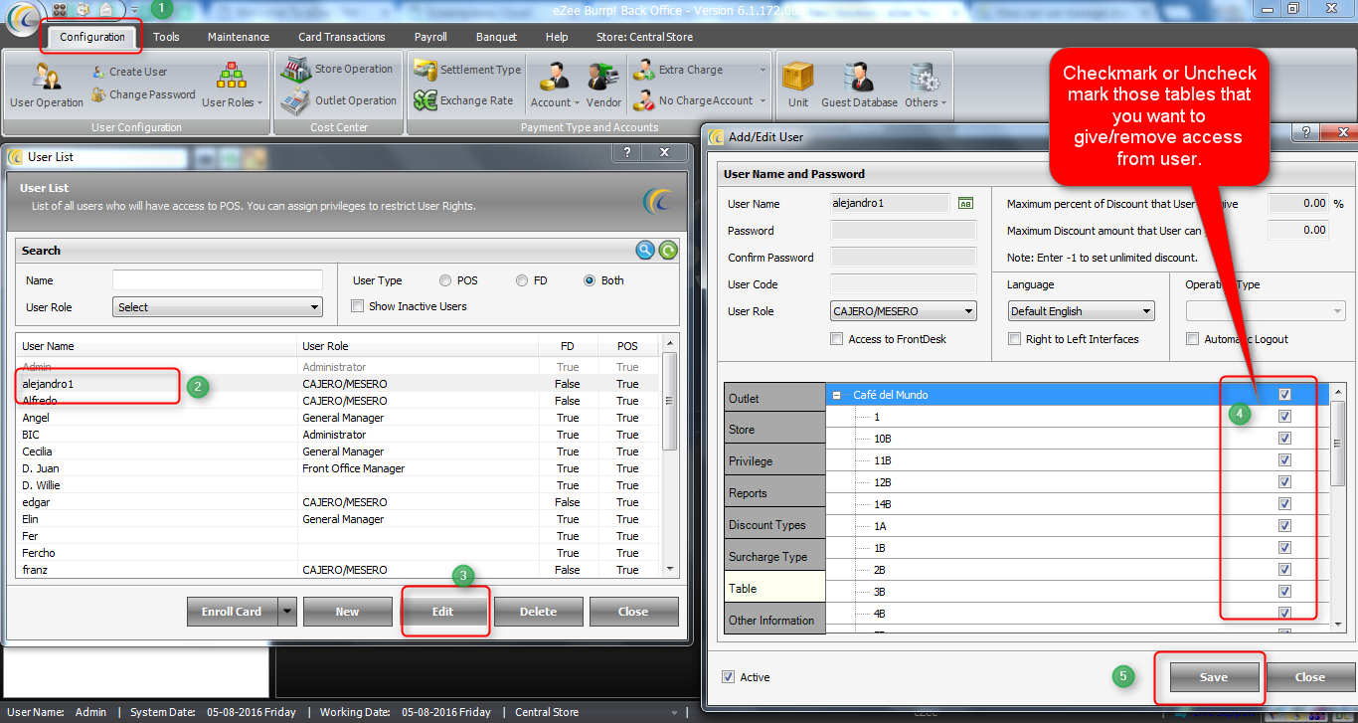Screen dimensions: 1358x723
Task: Open the User Roles dropdown
Action: pos(232,86)
